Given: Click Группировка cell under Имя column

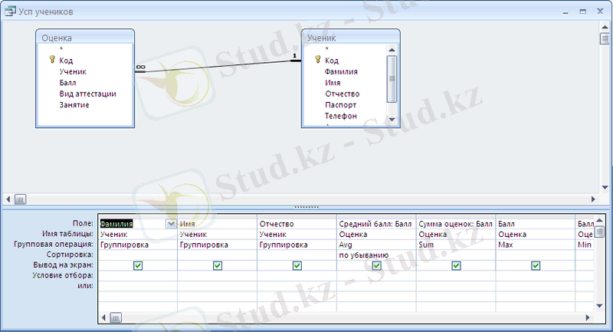Looking at the screenshot, I should pyautogui.click(x=217, y=245).
